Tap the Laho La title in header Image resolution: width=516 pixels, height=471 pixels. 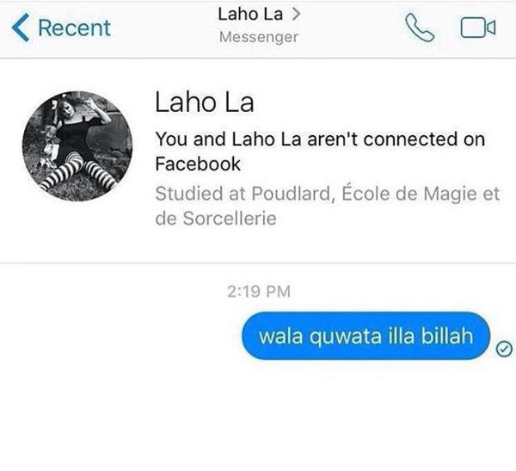coord(250,14)
